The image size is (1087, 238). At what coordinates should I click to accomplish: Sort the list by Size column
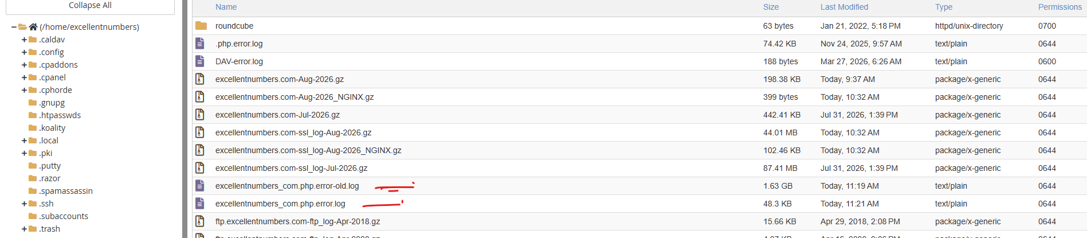coord(771,7)
